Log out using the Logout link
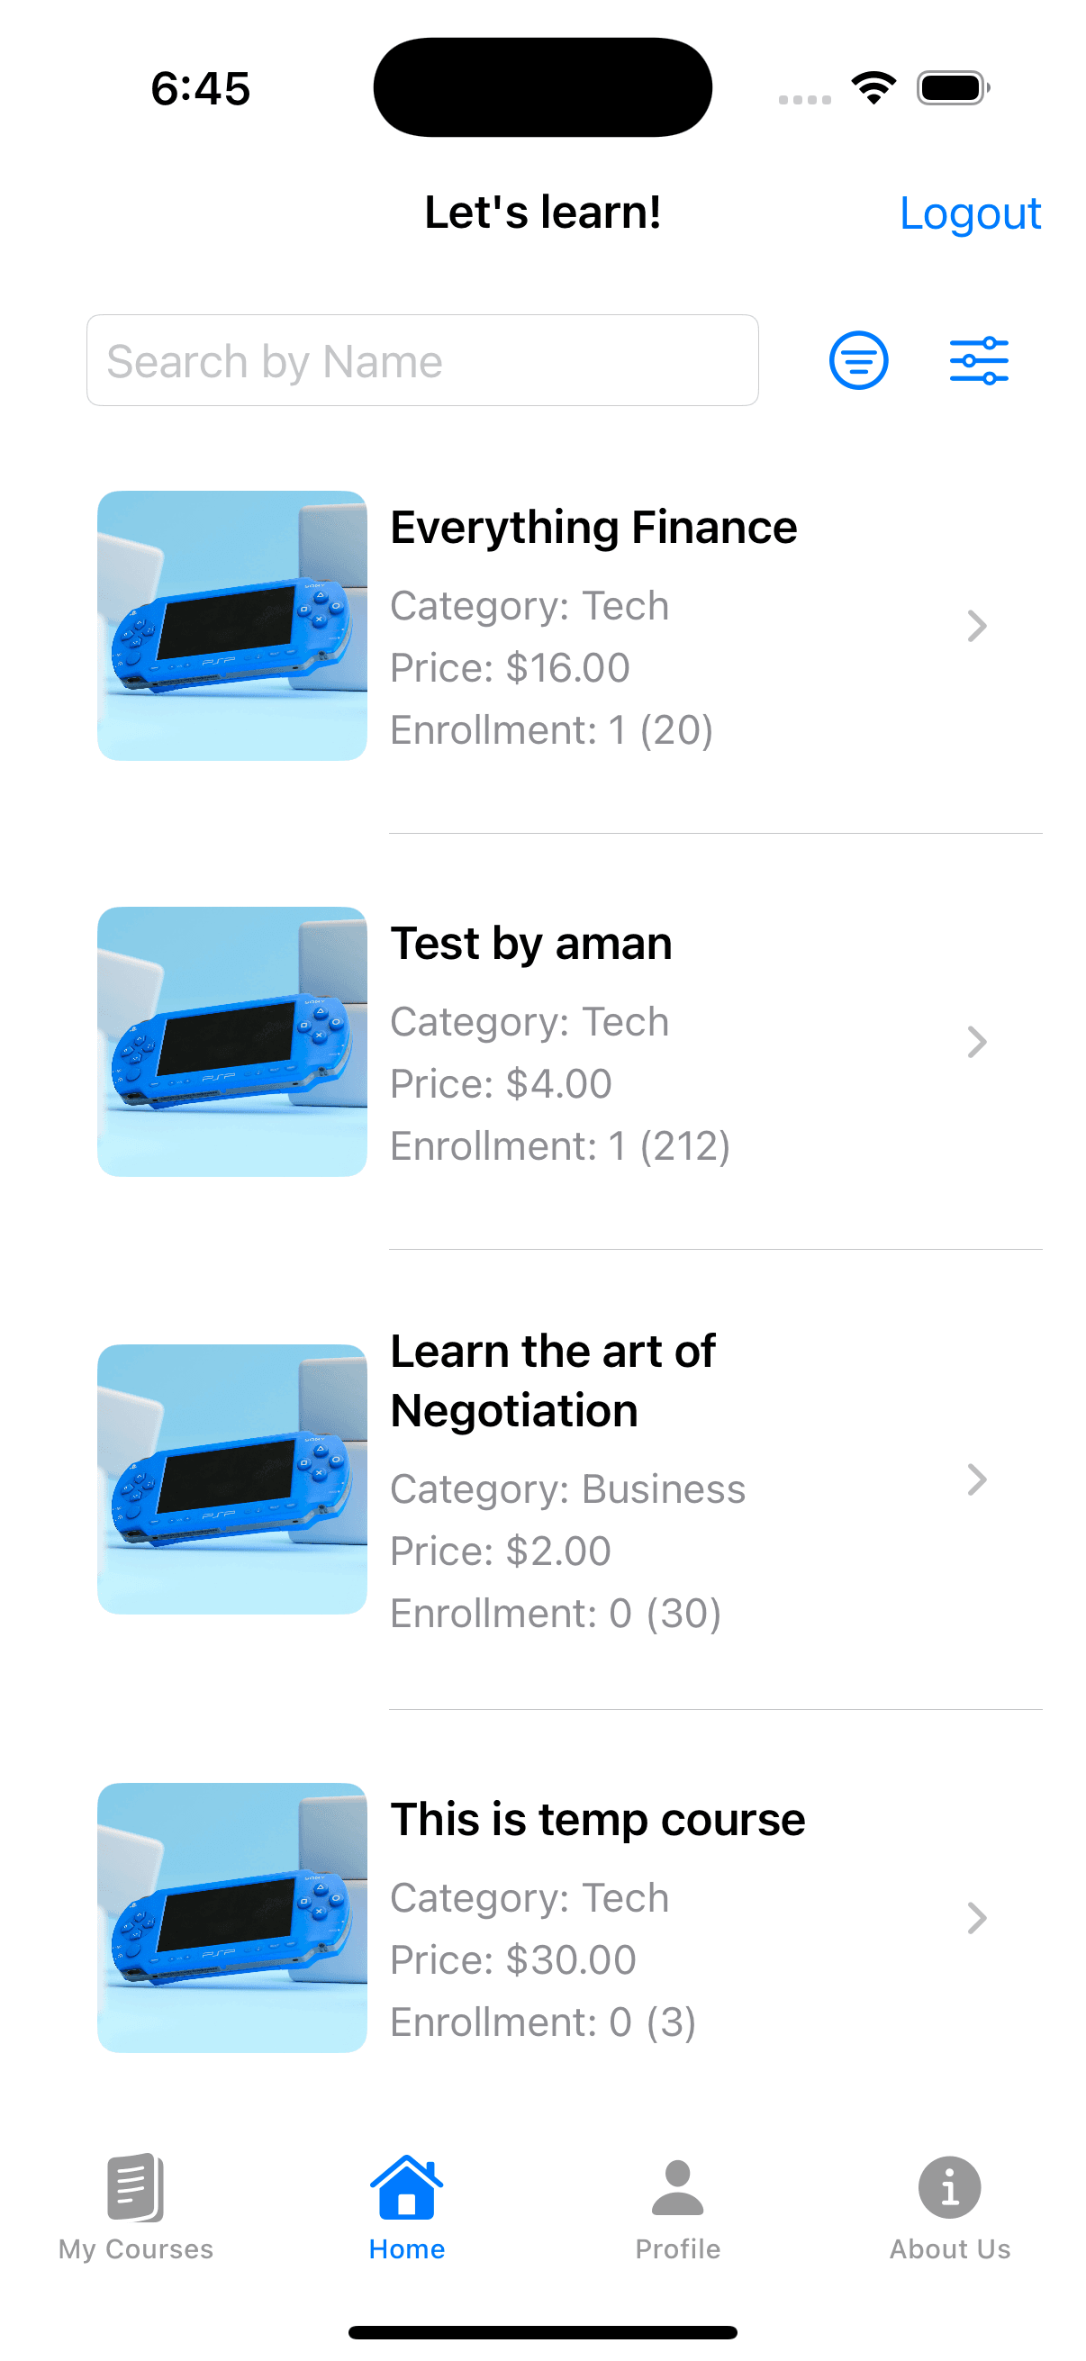 click(x=970, y=213)
